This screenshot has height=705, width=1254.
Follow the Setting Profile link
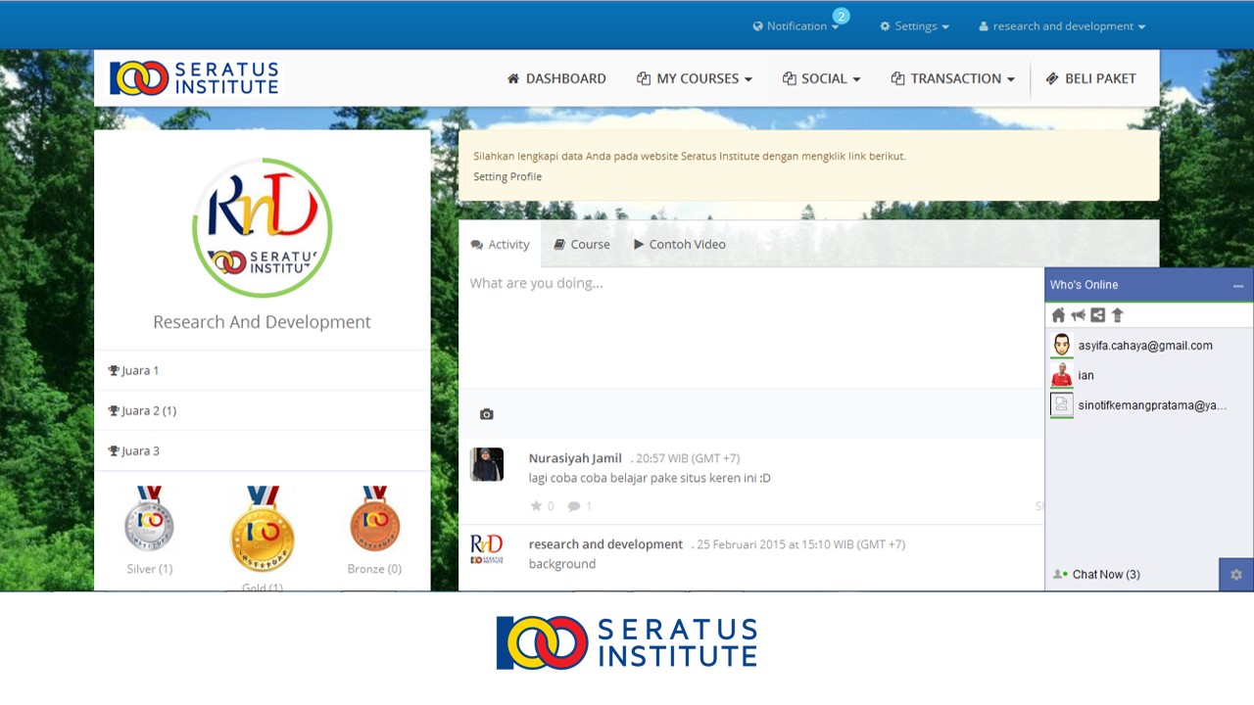pos(507,176)
